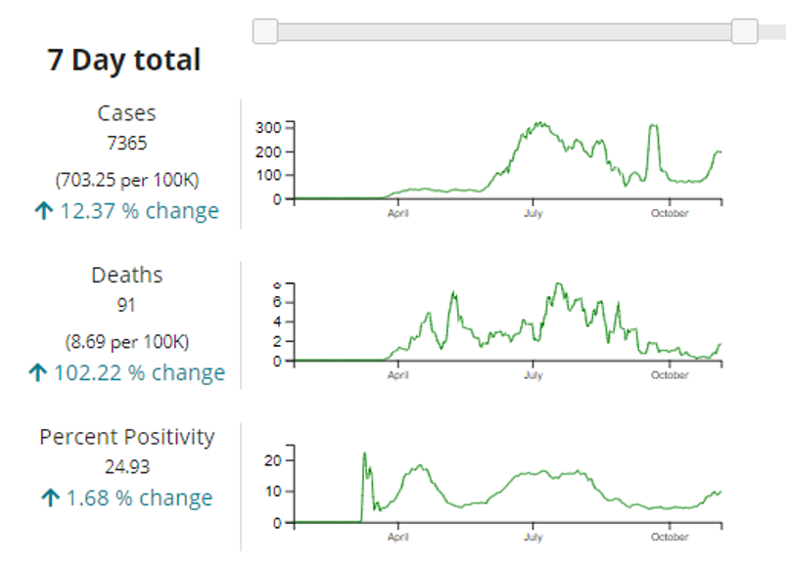Click the up arrow beside 1.68 % change
The height and width of the screenshot is (562, 787).
pyautogui.click(x=48, y=498)
